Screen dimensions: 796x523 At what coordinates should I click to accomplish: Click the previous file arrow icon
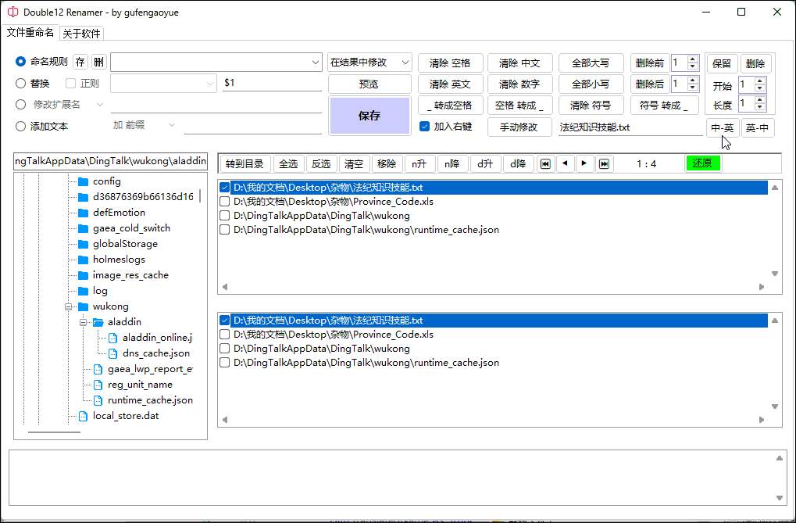tap(565, 163)
